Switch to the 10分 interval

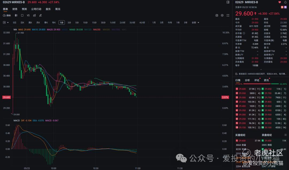(85, 23)
